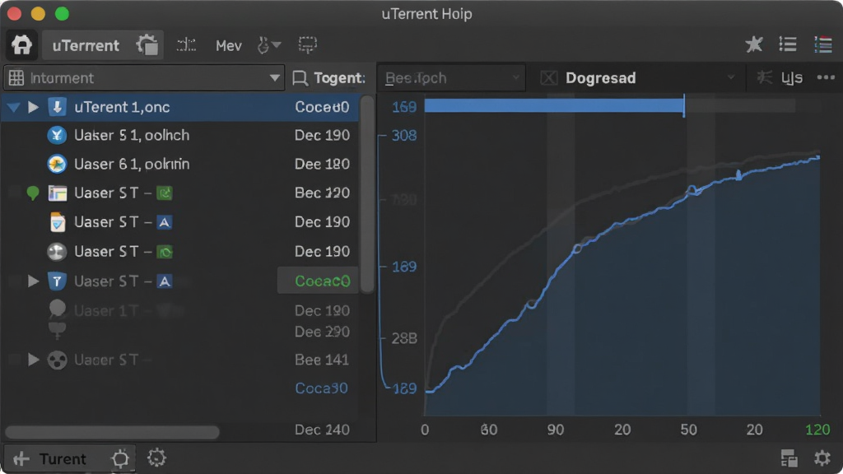This screenshot has height=474, width=843.
Task: Click the stopwatch icon in bottom bar
Action: pyautogui.click(x=120, y=458)
